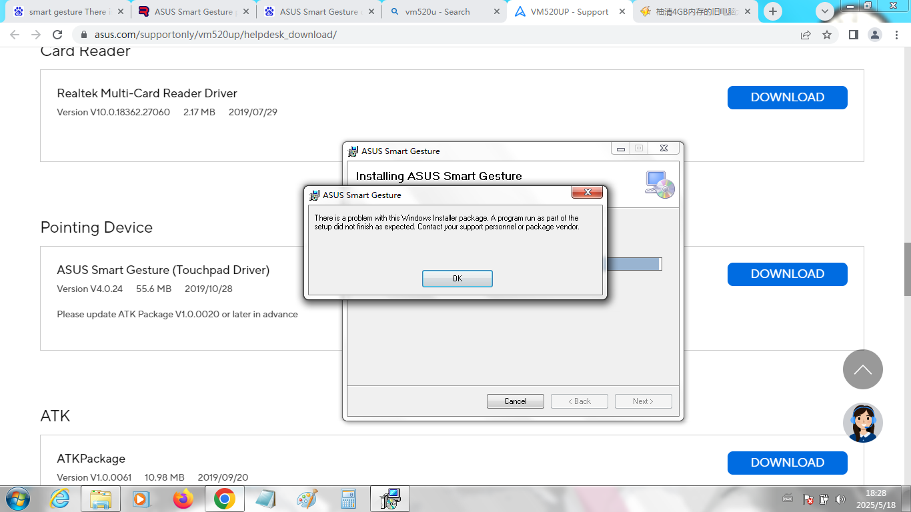Open Windows Explorer from taskbar
Screen dimensions: 911x512
point(101,499)
